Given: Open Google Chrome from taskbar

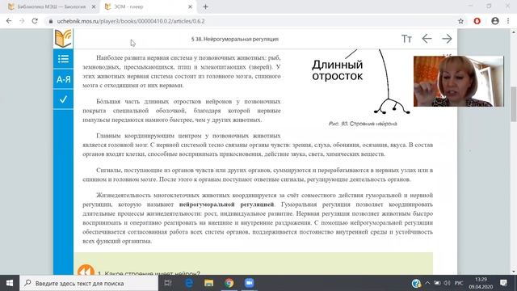Looking at the screenshot, I should click(229, 283).
